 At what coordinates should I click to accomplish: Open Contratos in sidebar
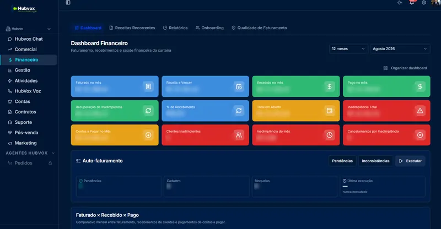[x=29, y=112]
